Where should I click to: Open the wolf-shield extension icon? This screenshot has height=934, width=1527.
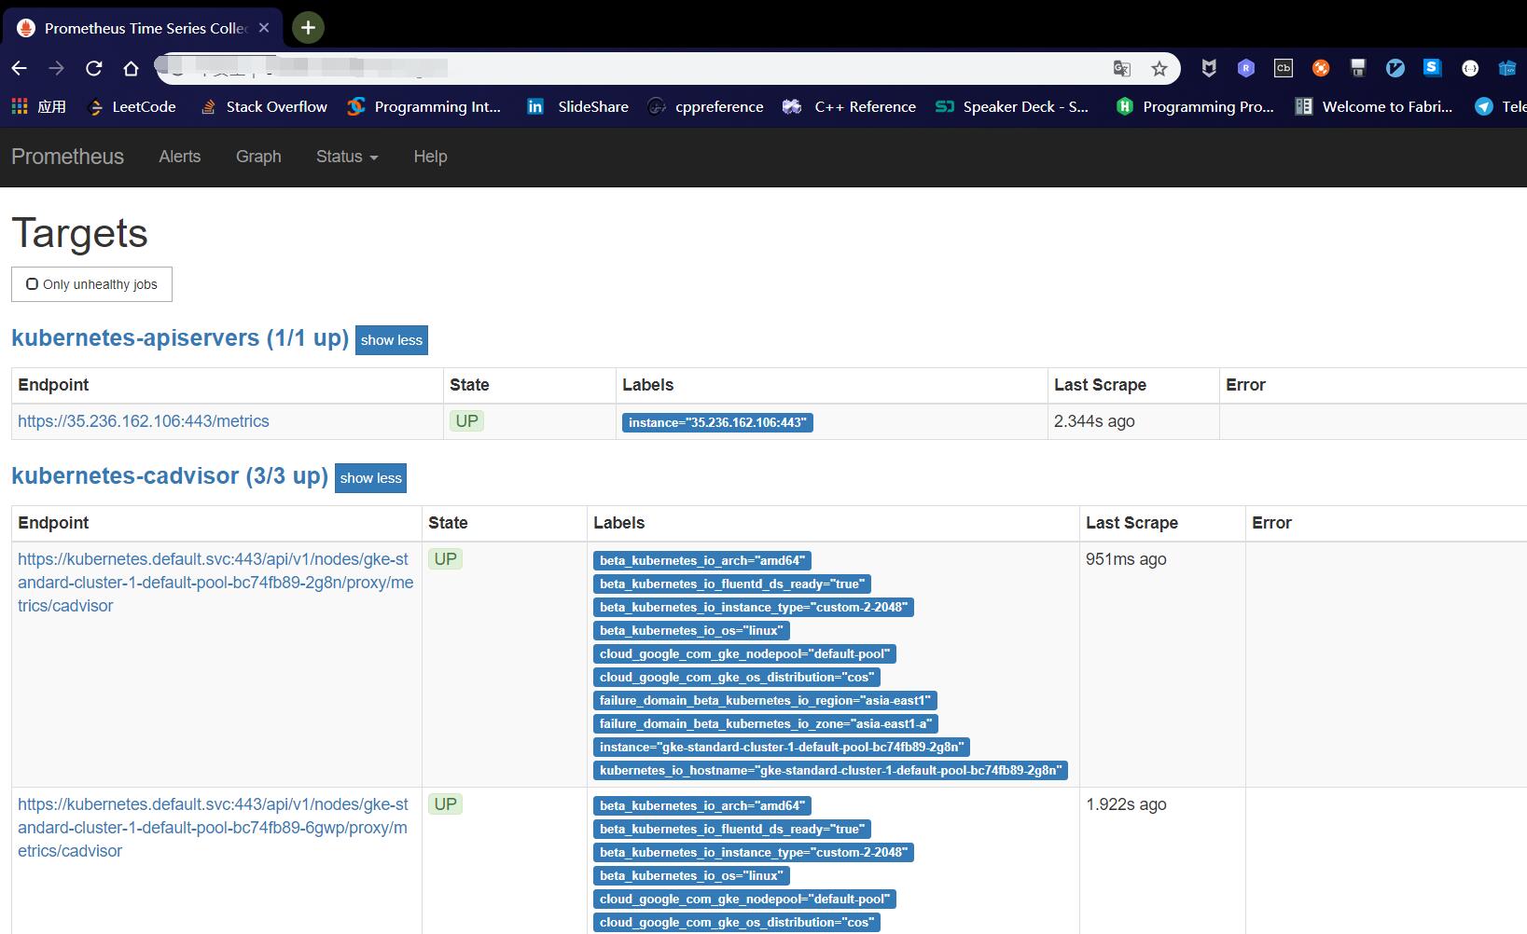point(1209,68)
